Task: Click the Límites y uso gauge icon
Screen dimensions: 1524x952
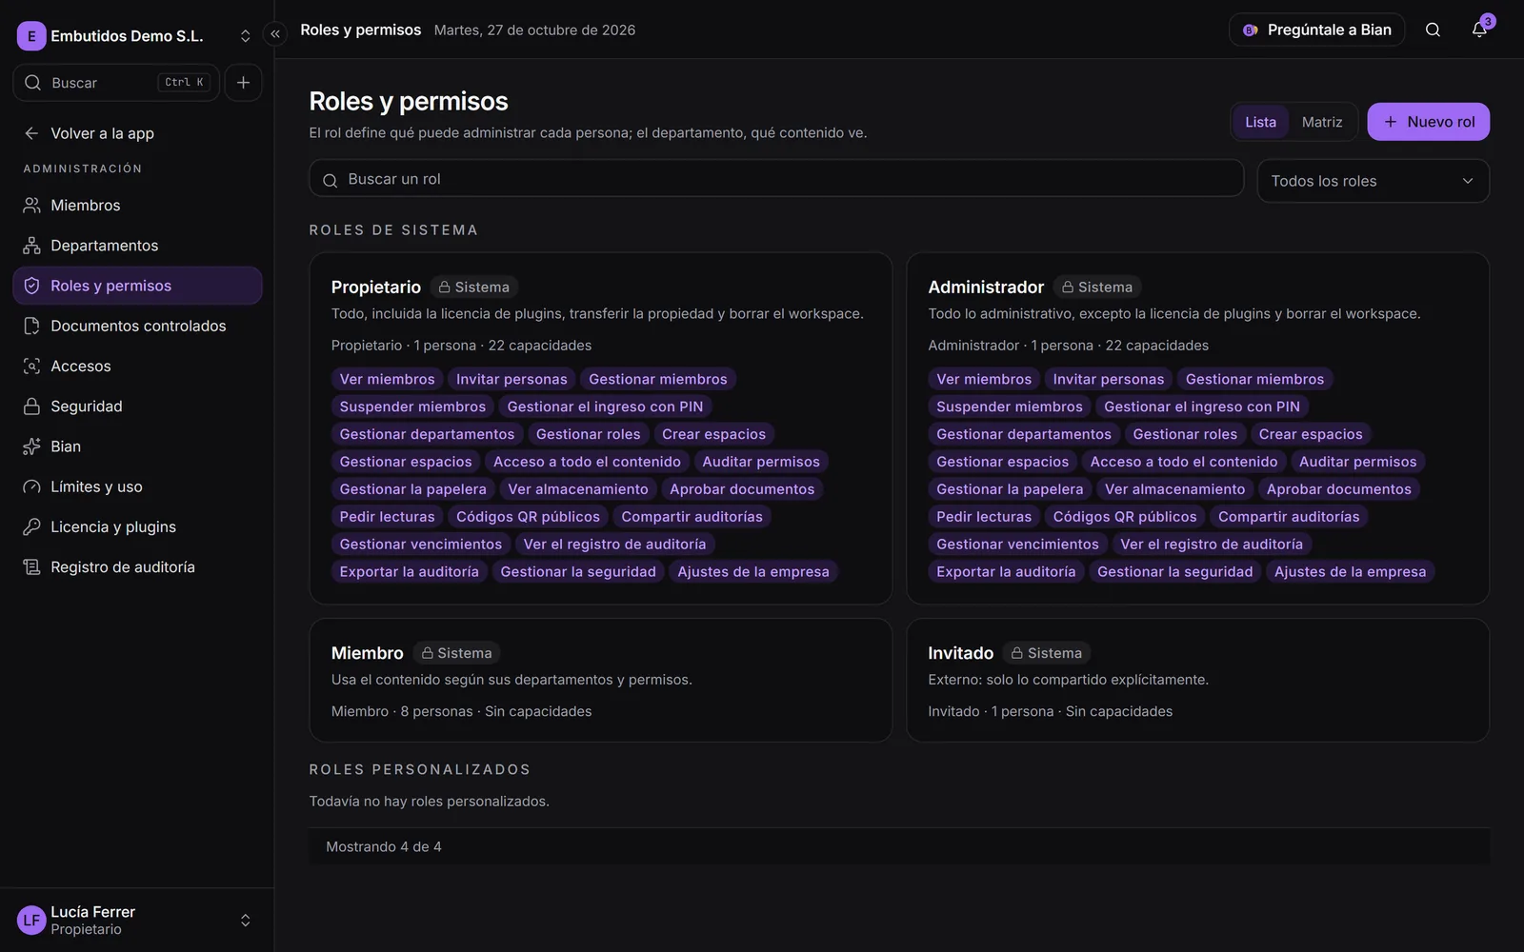Action: (31, 486)
